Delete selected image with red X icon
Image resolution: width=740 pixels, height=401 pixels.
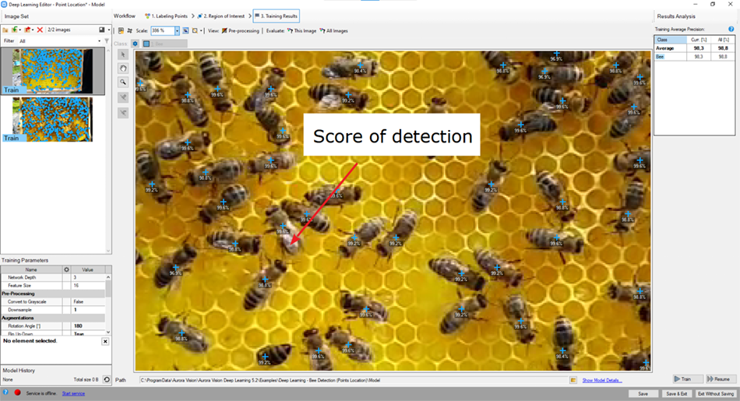[x=40, y=30]
